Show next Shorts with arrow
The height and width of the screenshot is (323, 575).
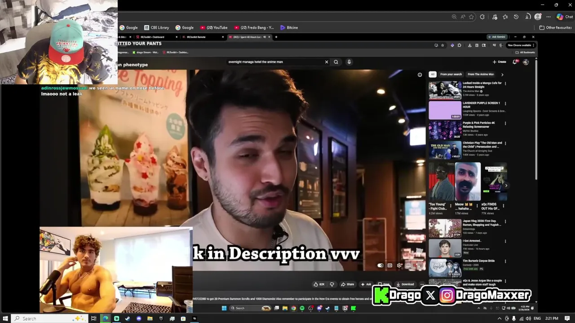pyautogui.click(x=506, y=185)
